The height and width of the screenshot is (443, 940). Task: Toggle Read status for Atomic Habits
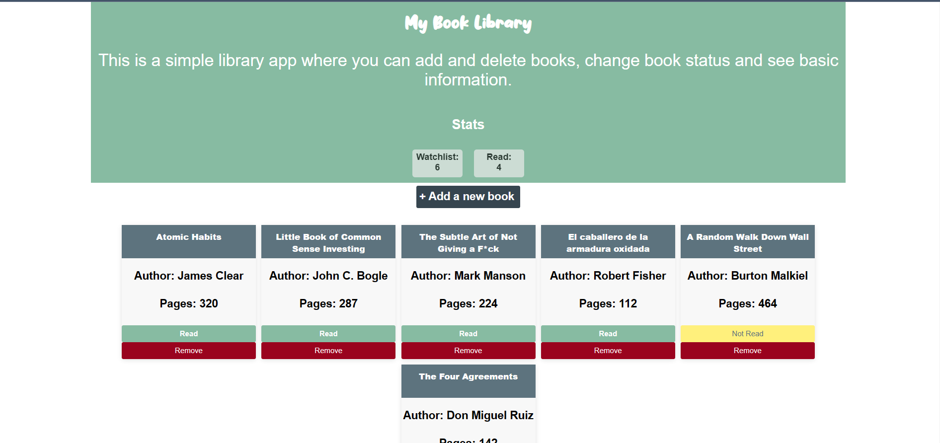189,334
